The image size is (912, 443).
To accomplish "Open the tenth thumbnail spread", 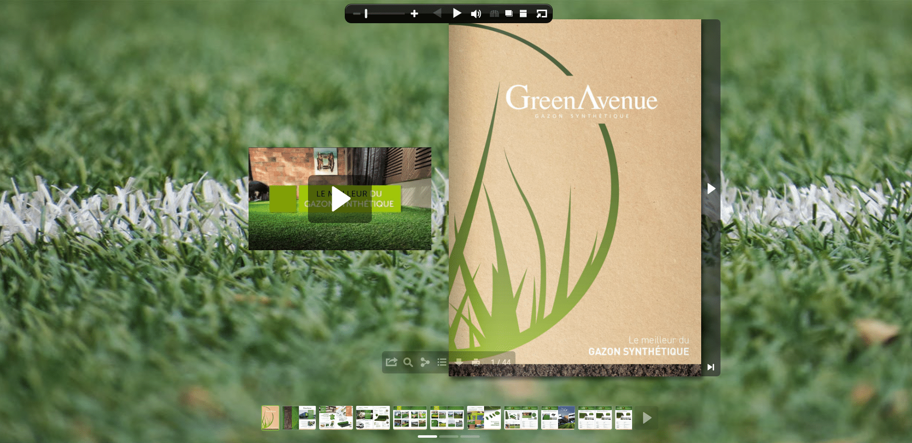I will coord(595,418).
